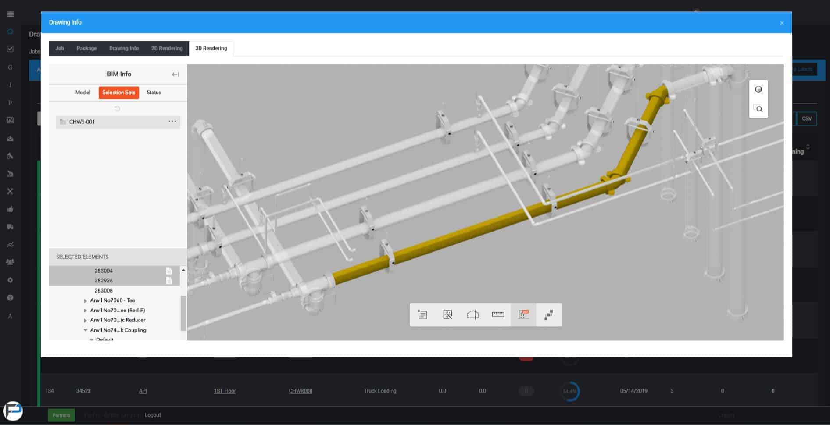The width and height of the screenshot is (830, 425).
Task: Click the download tray icon in sidebar
Action: click(x=10, y=139)
